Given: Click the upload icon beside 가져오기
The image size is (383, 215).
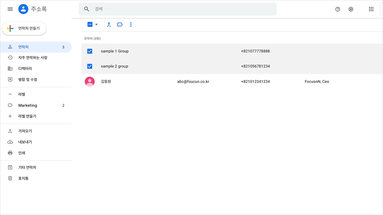Looking at the screenshot, I should tap(10, 131).
